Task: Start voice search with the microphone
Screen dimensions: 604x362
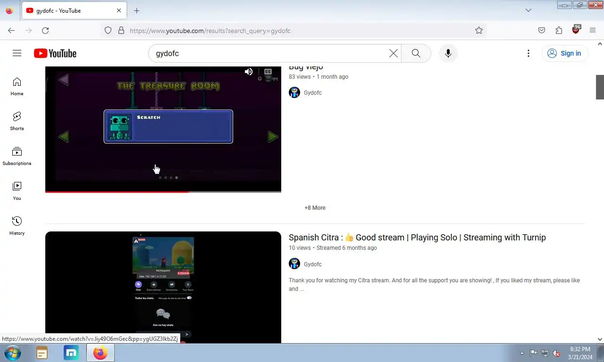Action: tap(448, 53)
